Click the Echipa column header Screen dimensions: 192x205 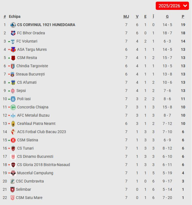15,17
